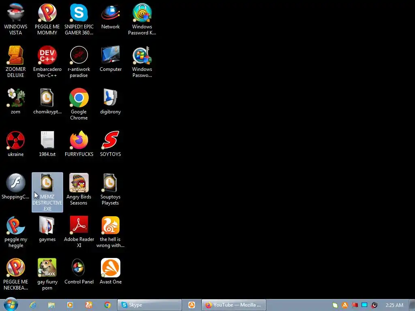Select the Google Chrome desktop shortcut
The width and height of the screenshot is (415, 311).
pos(79,104)
